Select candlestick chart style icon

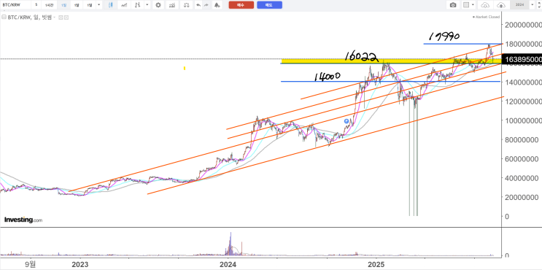(111, 5)
